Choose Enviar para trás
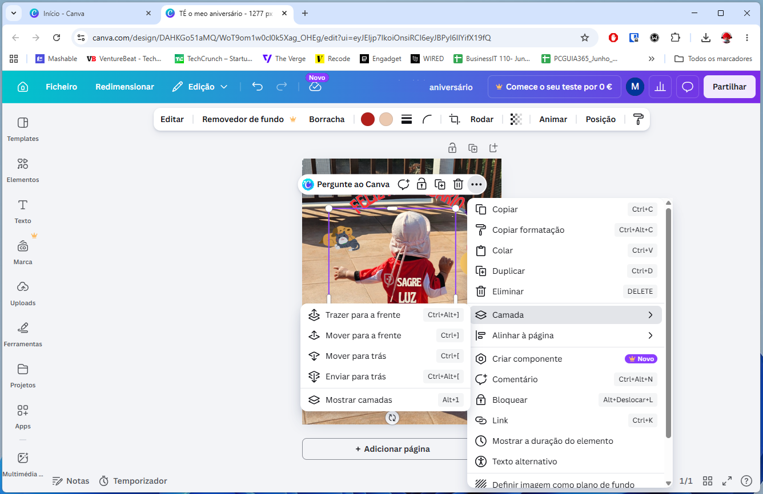763x494 pixels. click(385, 376)
